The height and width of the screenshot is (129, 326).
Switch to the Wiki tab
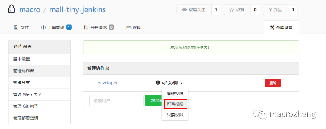coord(134,27)
